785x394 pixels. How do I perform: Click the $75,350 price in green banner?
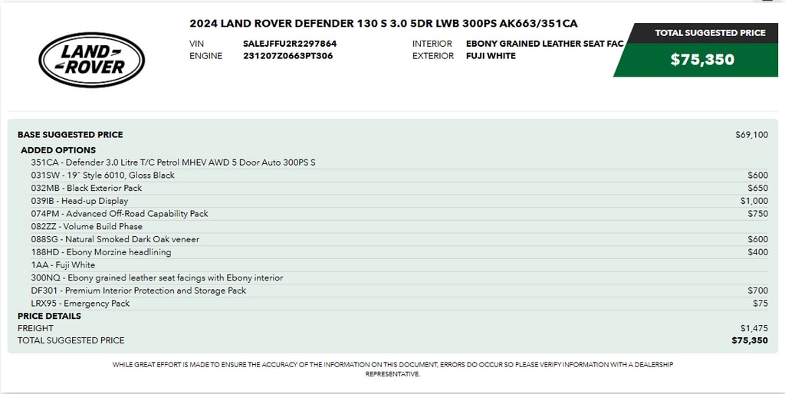(702, 60)
